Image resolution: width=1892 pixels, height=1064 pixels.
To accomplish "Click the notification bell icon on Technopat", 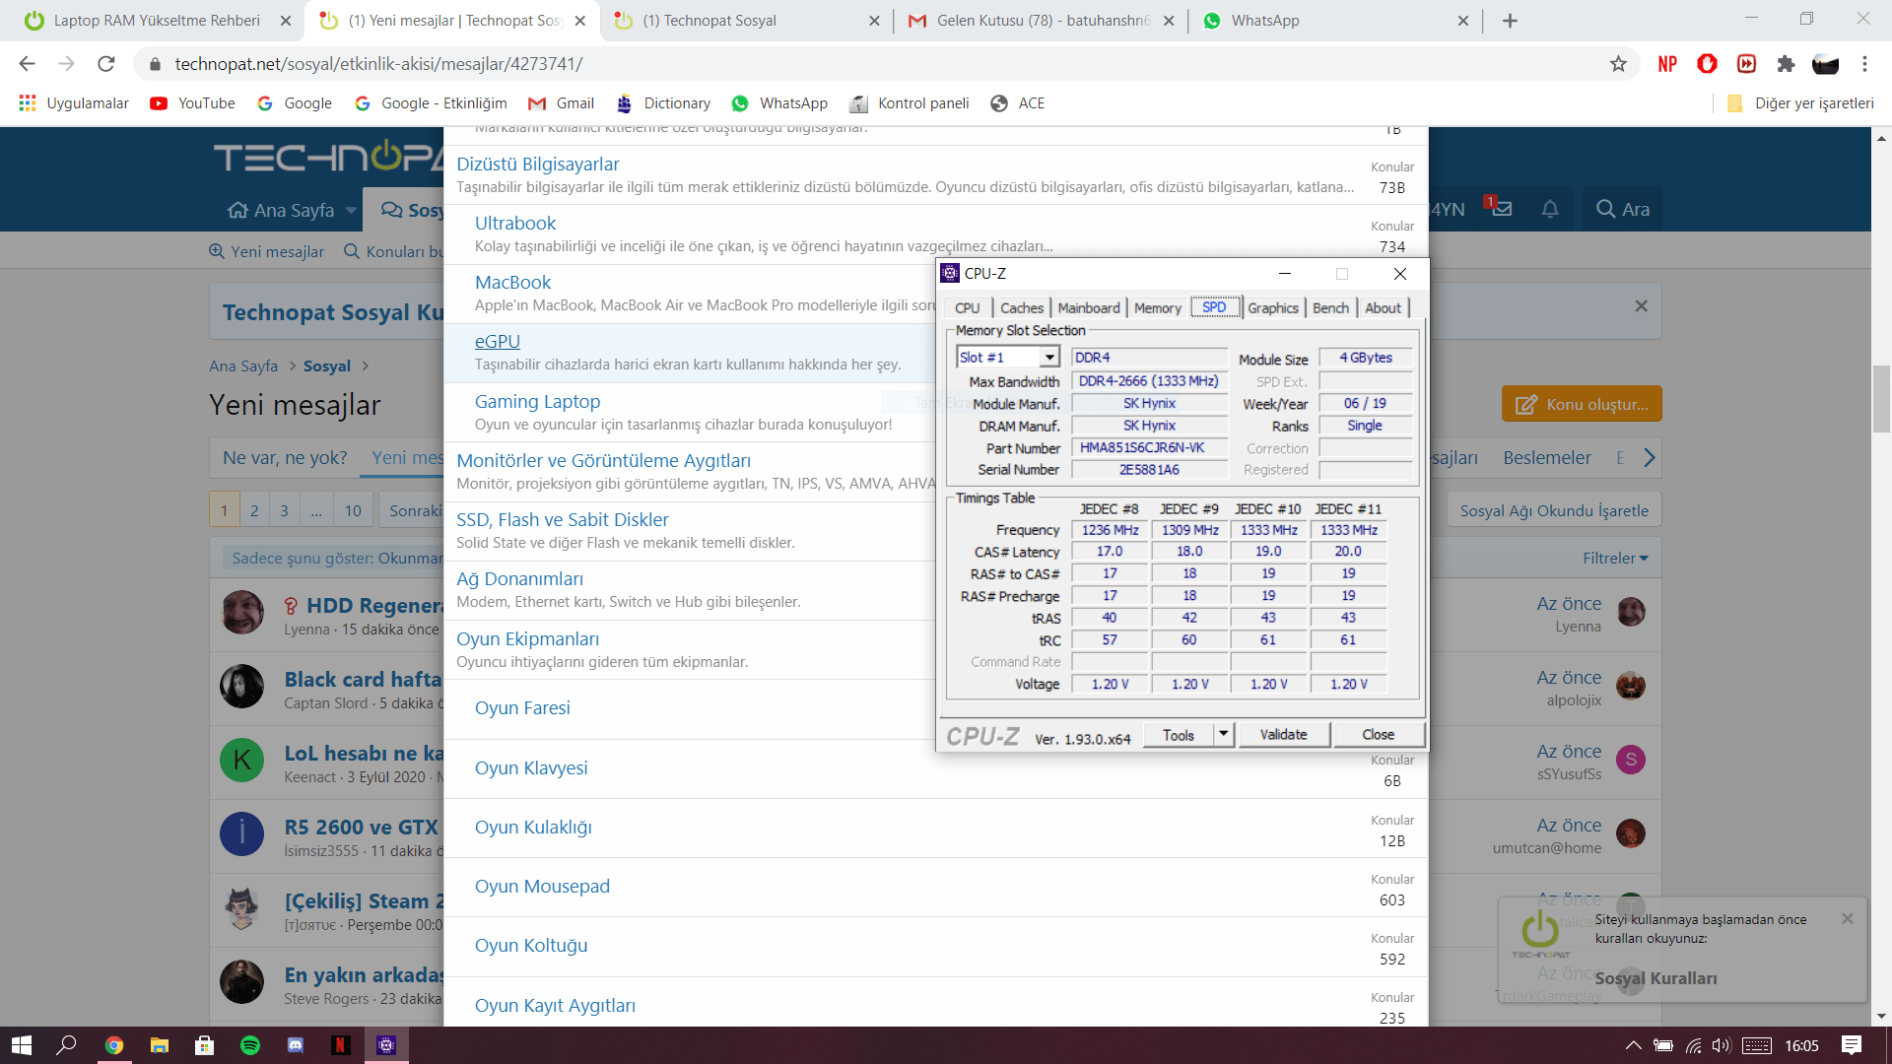I will 1550,209.
